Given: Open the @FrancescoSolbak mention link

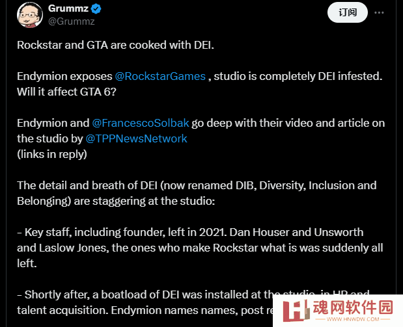Looking at the screenshot, I should [x=141, y=123].
